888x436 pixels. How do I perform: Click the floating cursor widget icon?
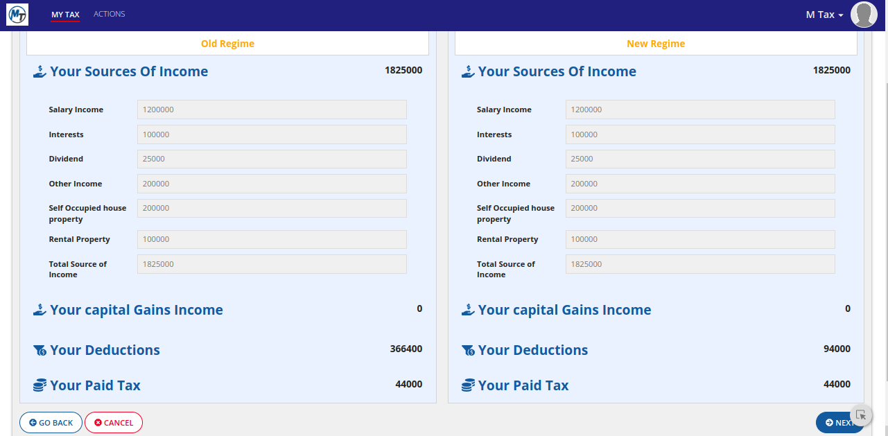[x=861, y=415]
